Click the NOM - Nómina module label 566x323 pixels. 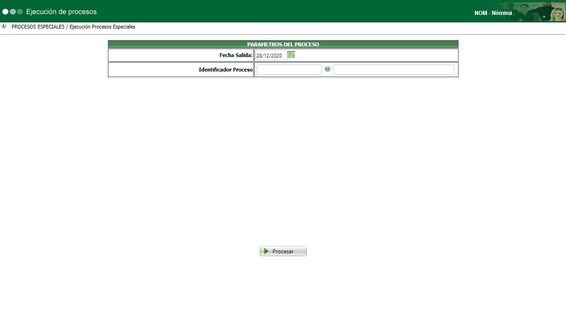pos(493,13)
